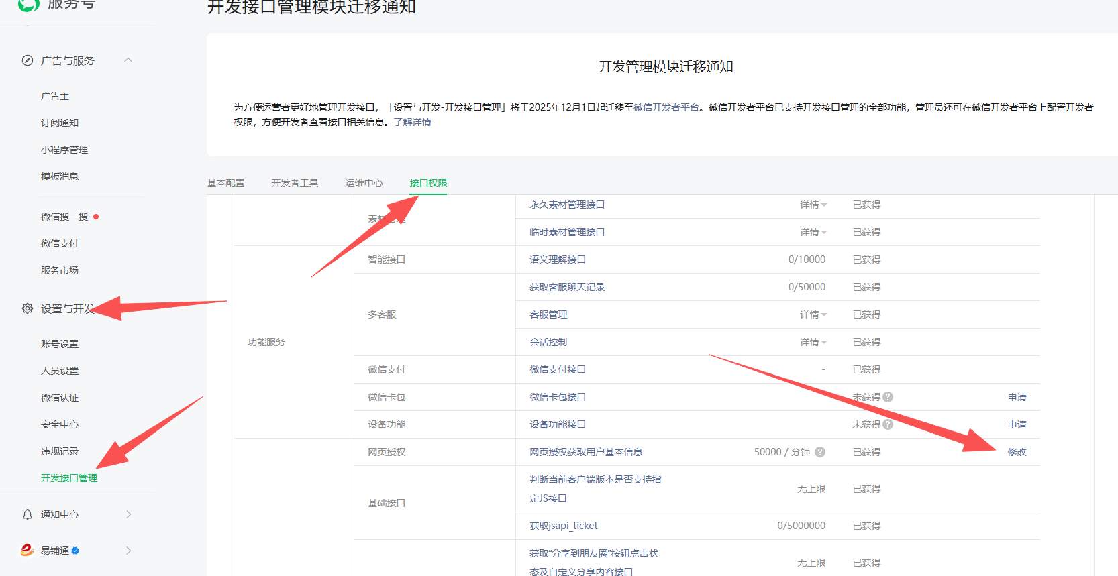Open 详情 dropdown for 会话控制
Image resolution: width=1118 pixels, height=576 pixels.
click(813, 342)
